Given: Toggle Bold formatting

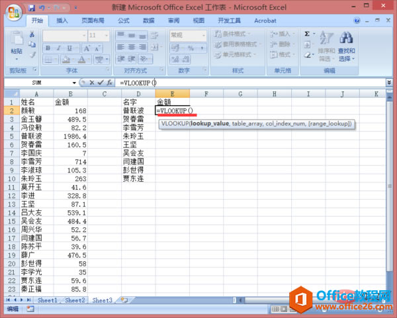Looking at the screenshot, I should click(x=48, y=48).
